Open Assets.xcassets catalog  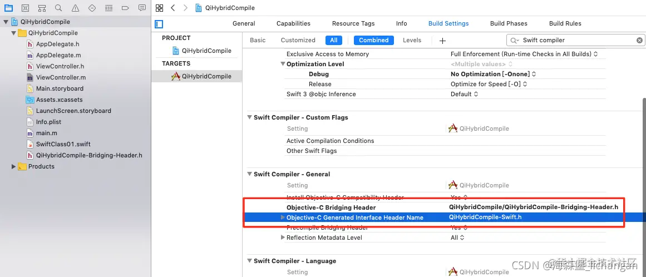[x=60, y=100]
